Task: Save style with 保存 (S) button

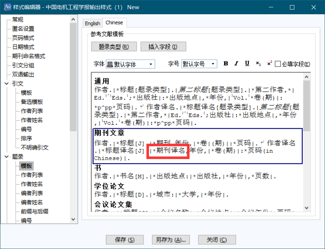Action: (x=125, y=239)
